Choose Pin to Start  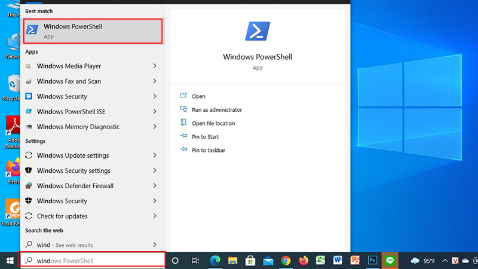205,137
